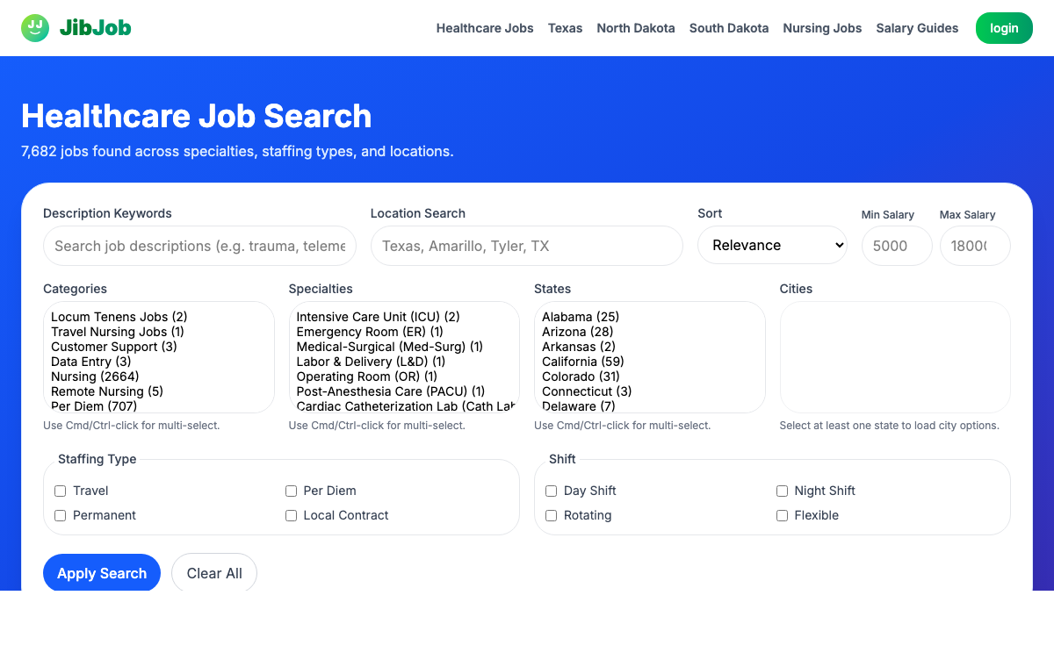Select Cardiac Catheterization Lab specialty
Image resolution: width=1054 pixels, height=667 pixels.
click(404, 406)
